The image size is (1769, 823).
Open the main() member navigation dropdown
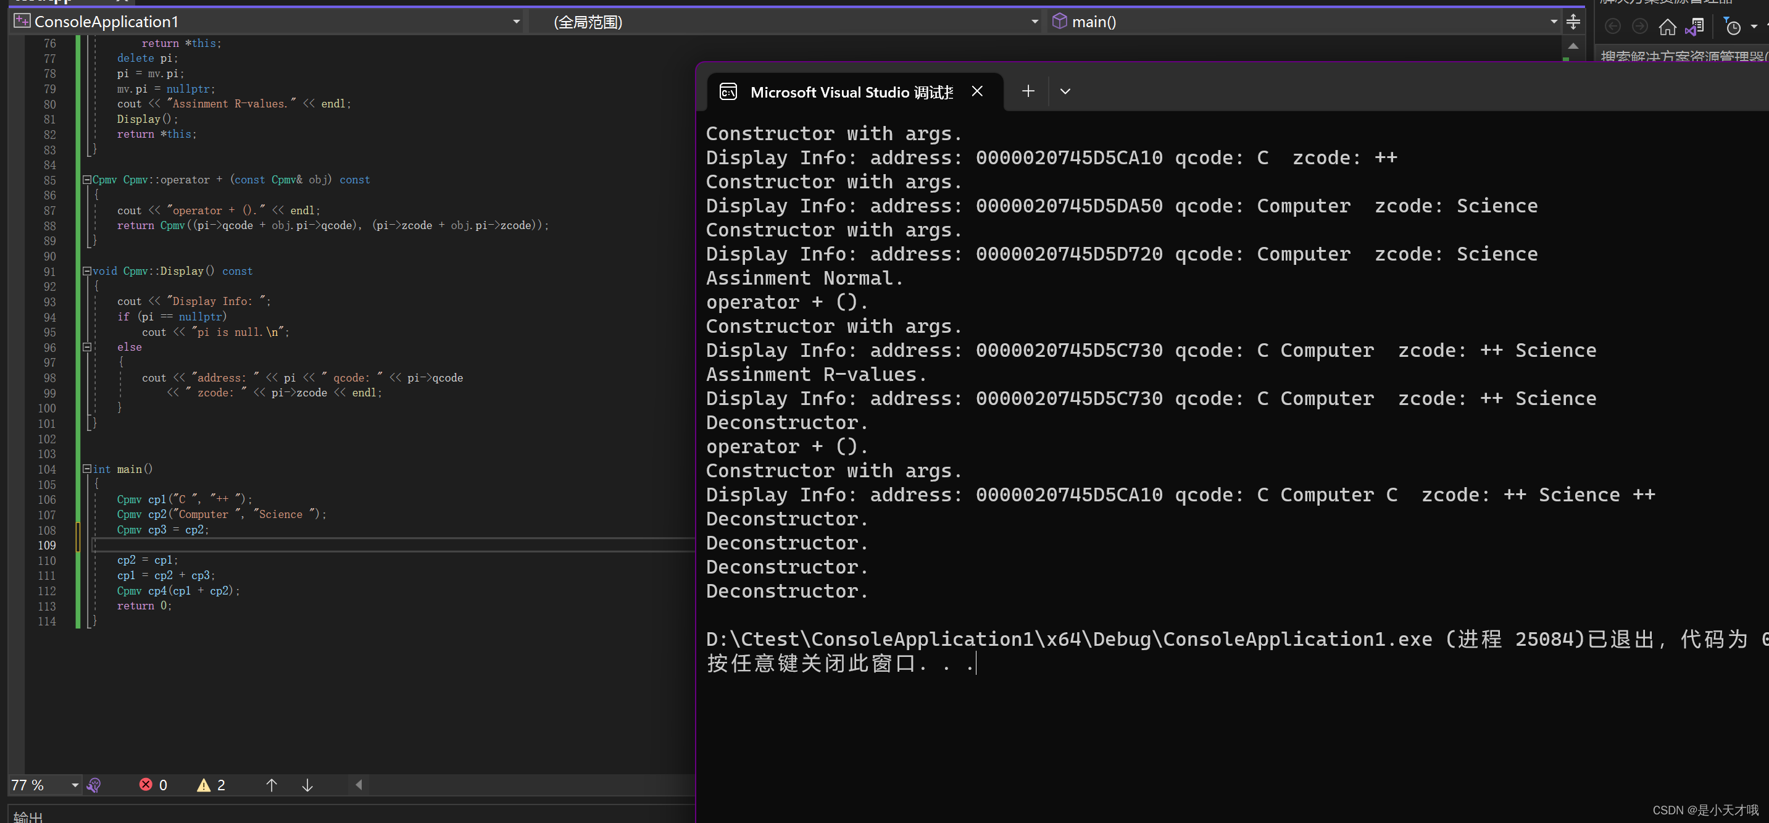click(x=1554, y=21)
